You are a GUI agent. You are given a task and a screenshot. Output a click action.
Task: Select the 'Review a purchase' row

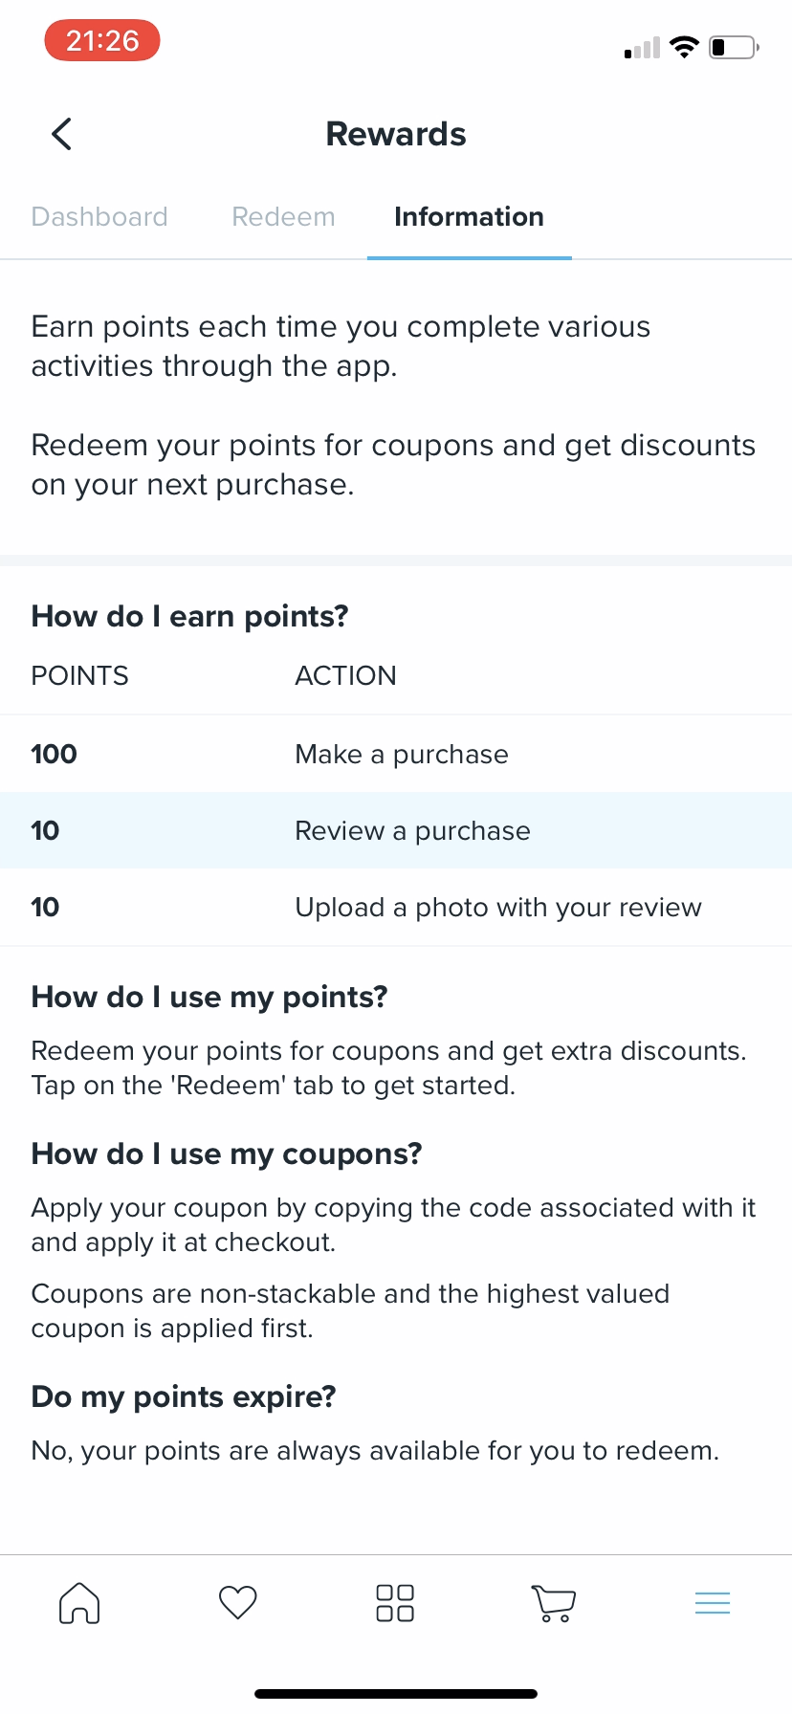coord(396,830)
